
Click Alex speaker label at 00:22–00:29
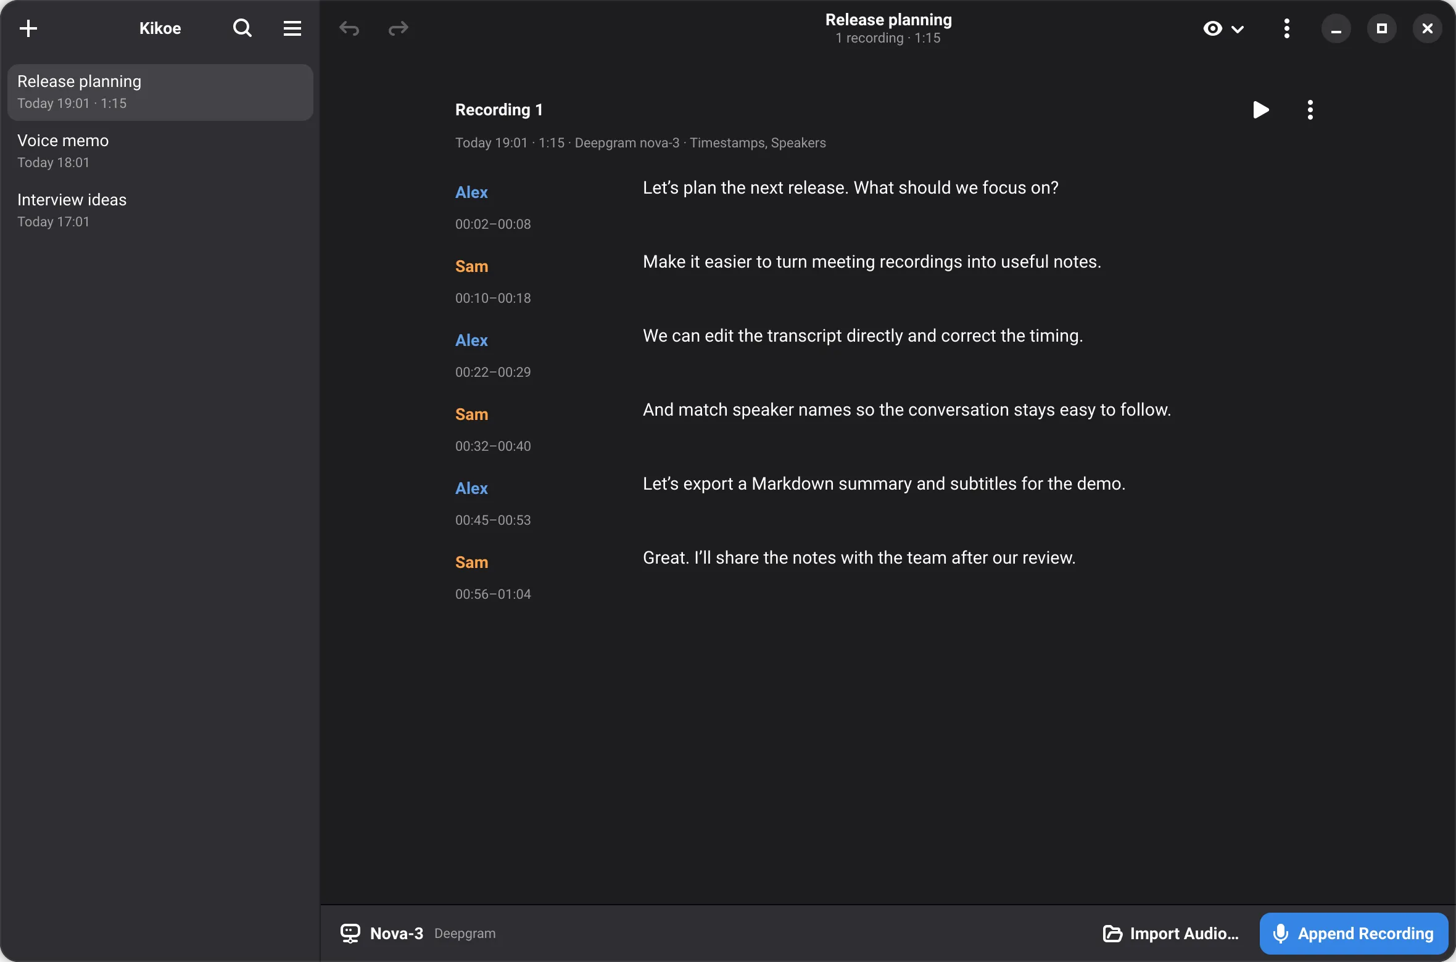(x=471, y=340)
